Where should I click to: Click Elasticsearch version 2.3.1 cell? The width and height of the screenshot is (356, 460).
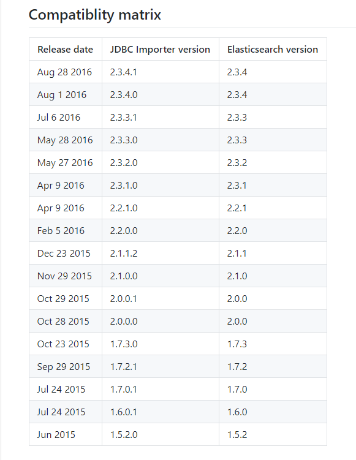(273, 185)
